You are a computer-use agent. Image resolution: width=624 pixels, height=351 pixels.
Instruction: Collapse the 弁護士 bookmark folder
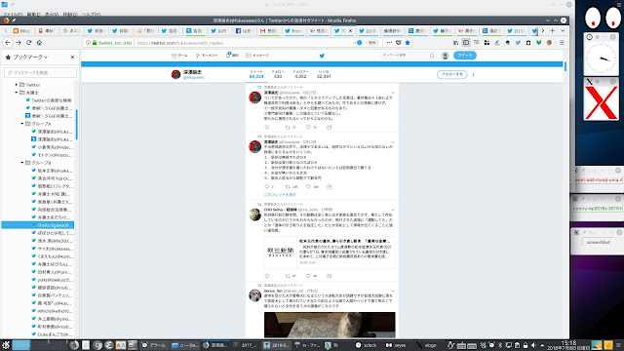(x=17, y=93)
